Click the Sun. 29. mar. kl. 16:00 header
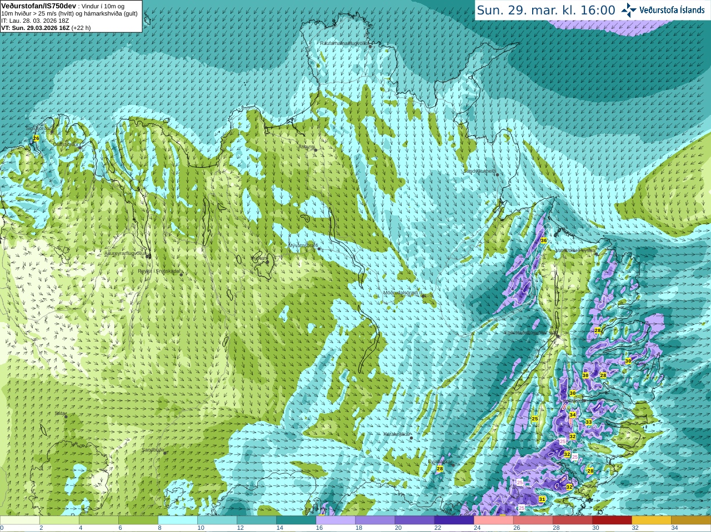Image resolution: width=711 pixels, height=532 pixels. click(x=546, y=10)
